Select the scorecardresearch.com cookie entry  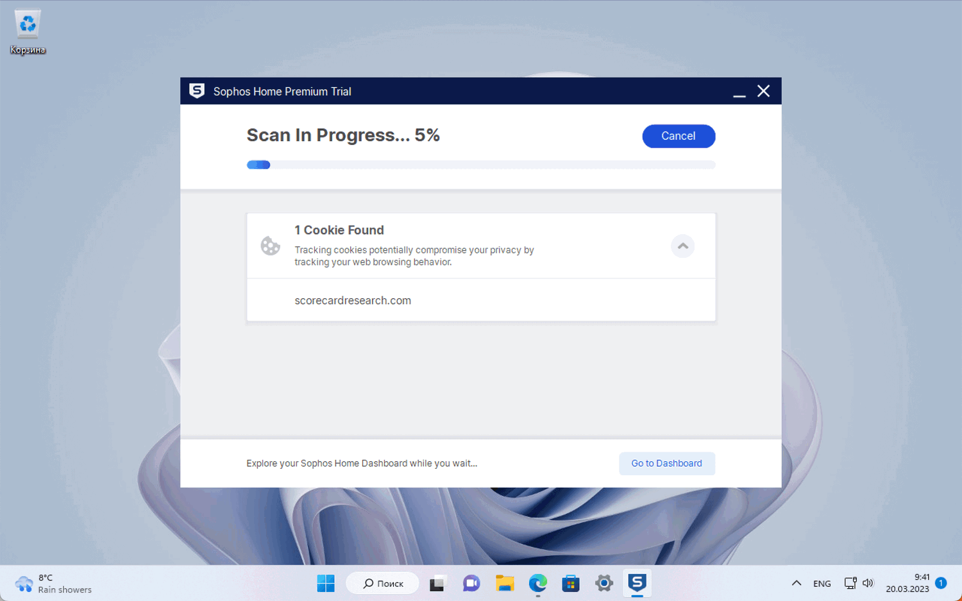point(481,300)
